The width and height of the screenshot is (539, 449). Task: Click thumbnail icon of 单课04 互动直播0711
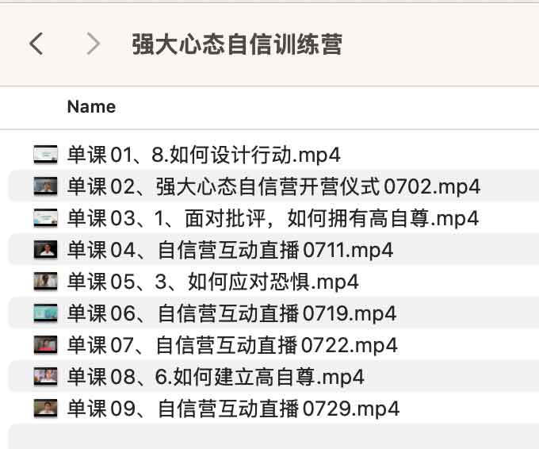click(46, 250)
